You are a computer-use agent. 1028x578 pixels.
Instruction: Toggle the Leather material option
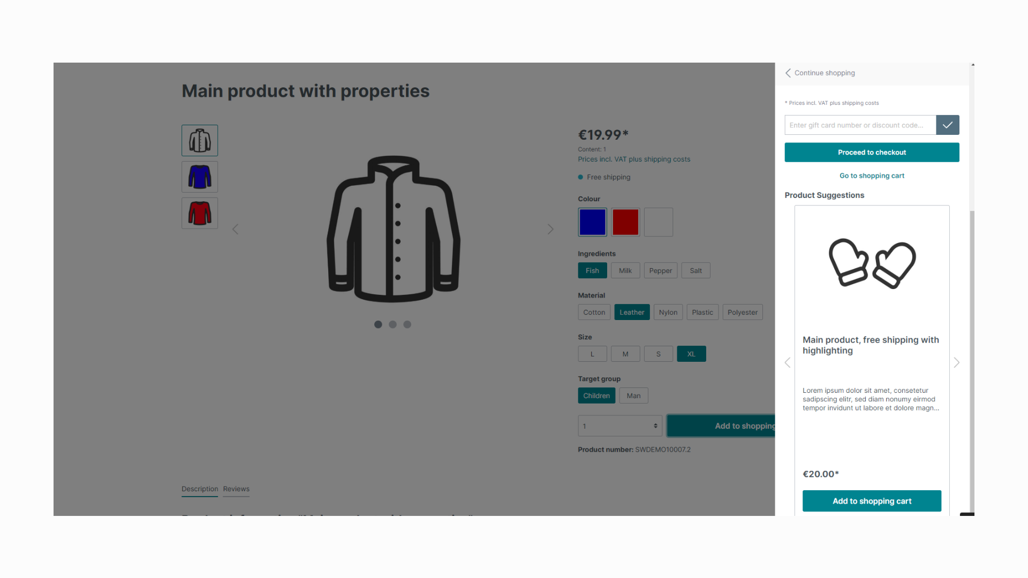[x=632, y=312]
